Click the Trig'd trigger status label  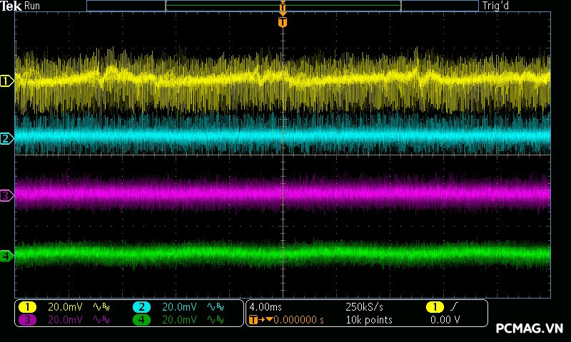click(x=497, y=6)
